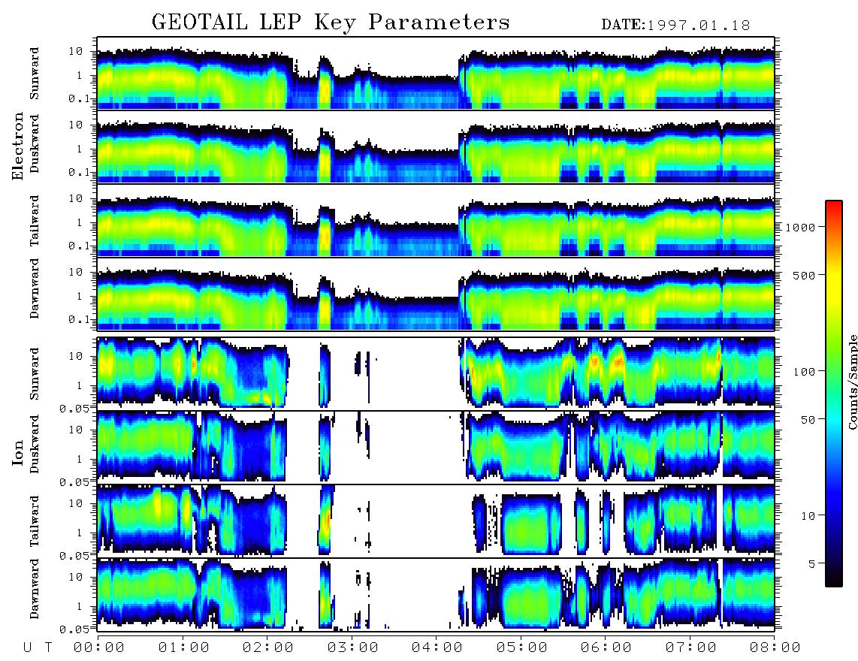Click the Ion 'Tailward' panel label
This screenshot has height=661, width=858.
tap(35, 521)
